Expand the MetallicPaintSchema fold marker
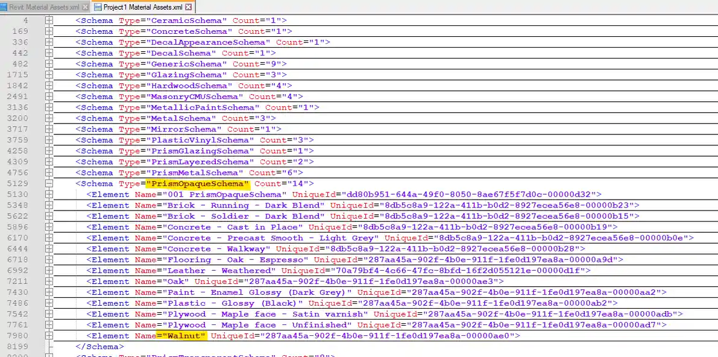Screen dimensions: 718x357 pos(49,107)
